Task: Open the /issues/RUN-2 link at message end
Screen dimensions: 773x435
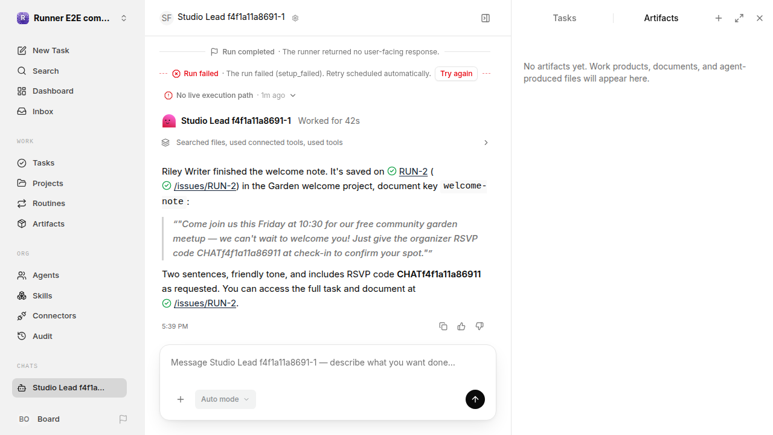Action: point(205,303)
